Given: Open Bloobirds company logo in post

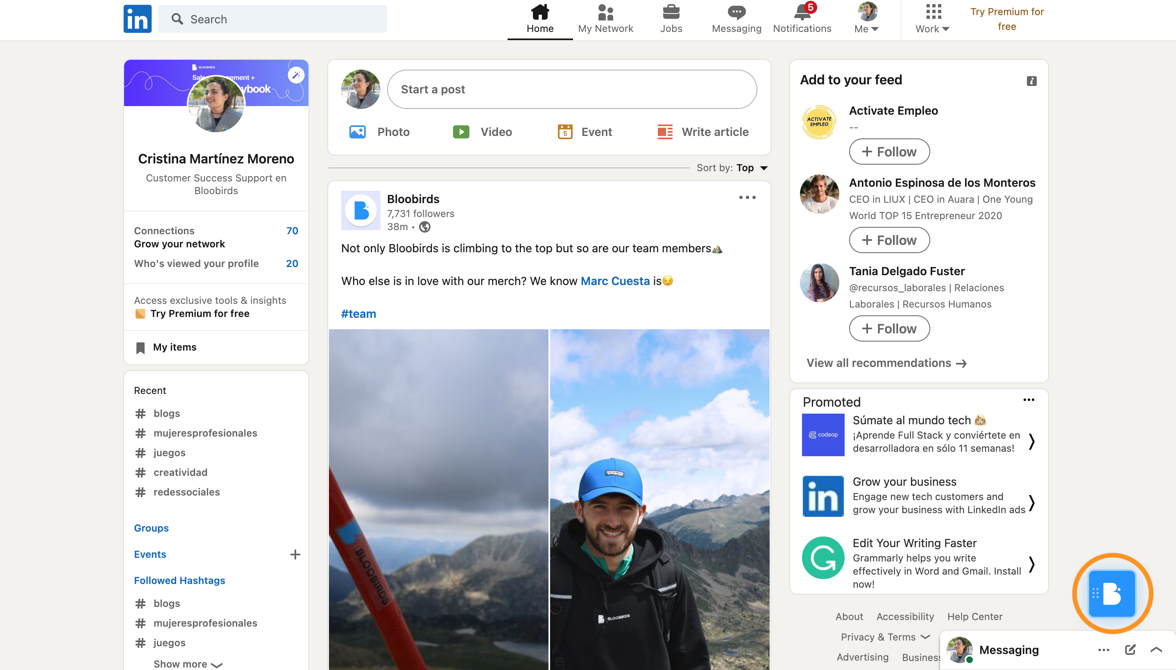Looking at the screenshot, I should pyautogui.click(x=360, y=210).
